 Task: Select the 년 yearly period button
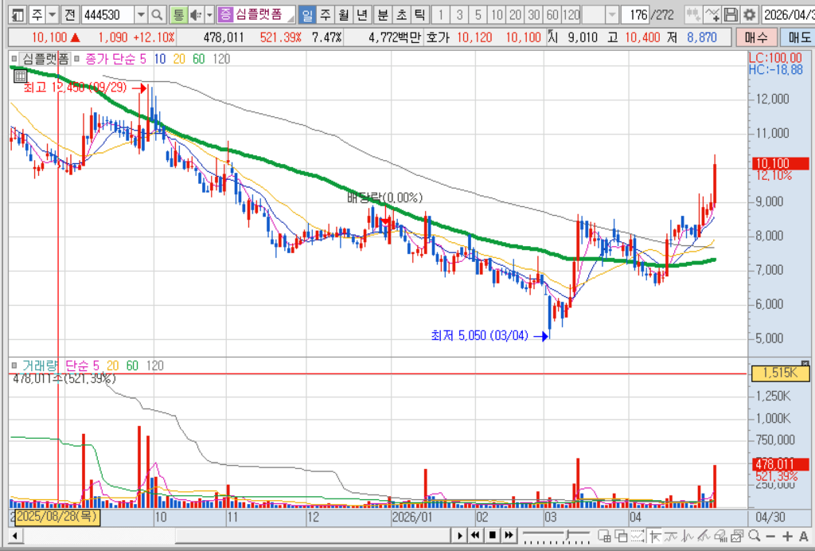click(x=362, y=14)
